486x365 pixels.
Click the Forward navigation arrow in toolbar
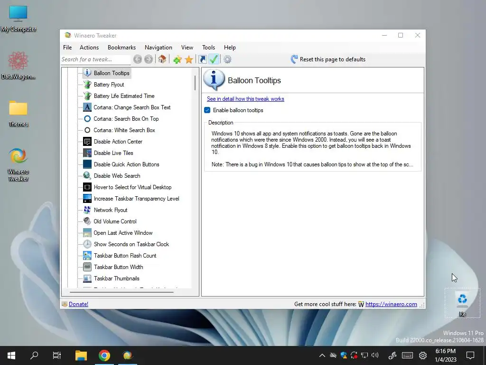[x=149, y=59]
